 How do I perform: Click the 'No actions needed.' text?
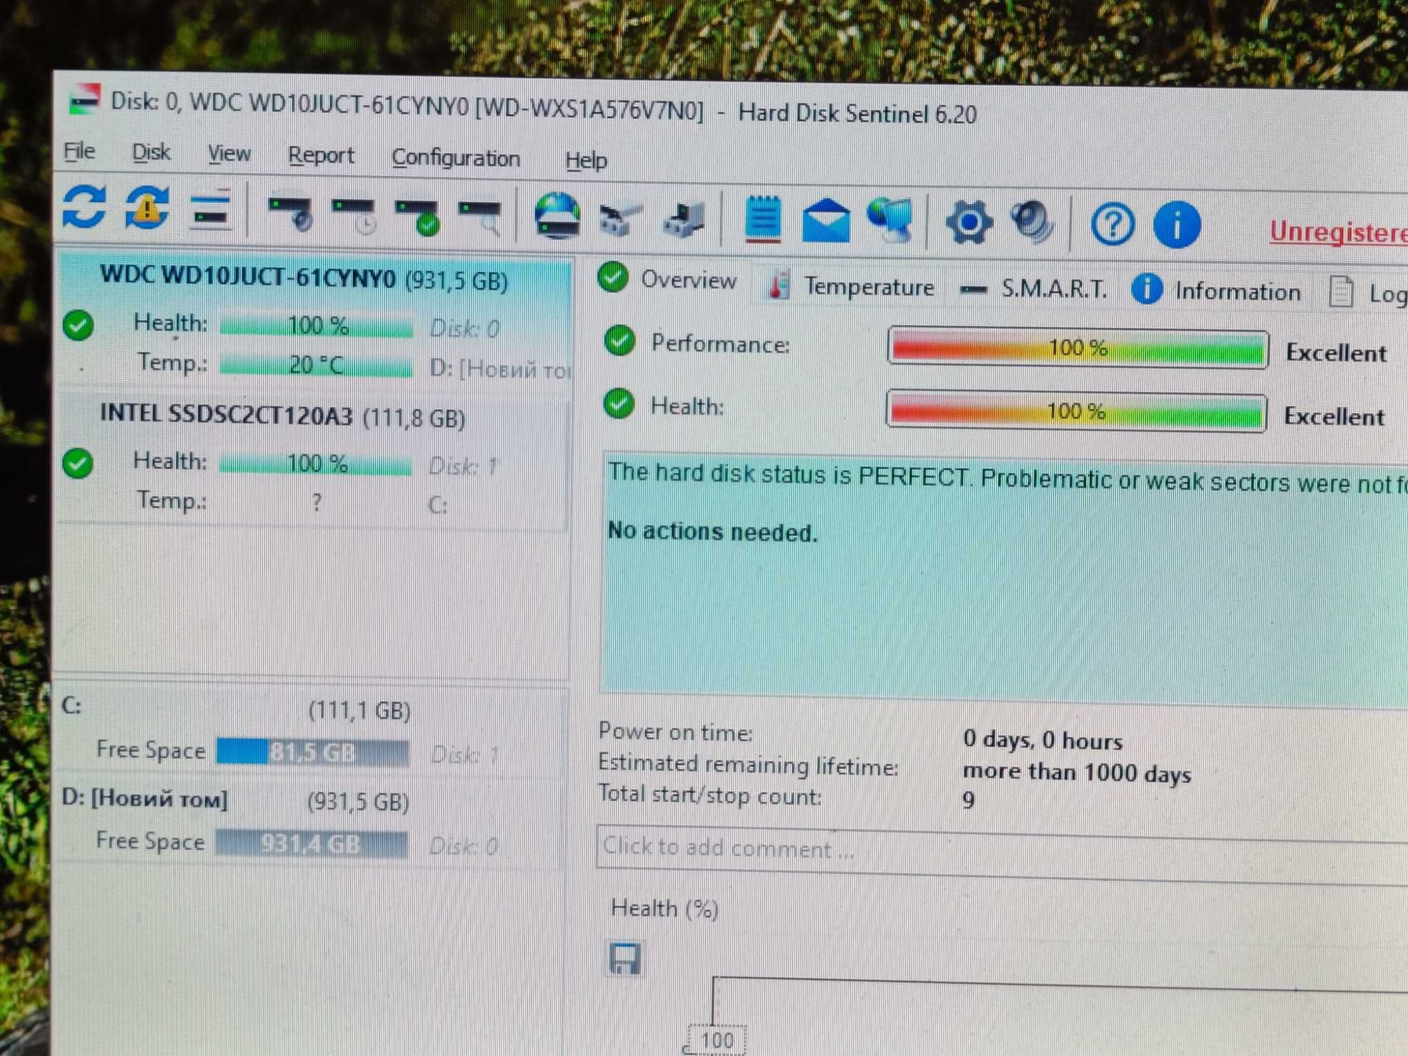tap(712, 532)
